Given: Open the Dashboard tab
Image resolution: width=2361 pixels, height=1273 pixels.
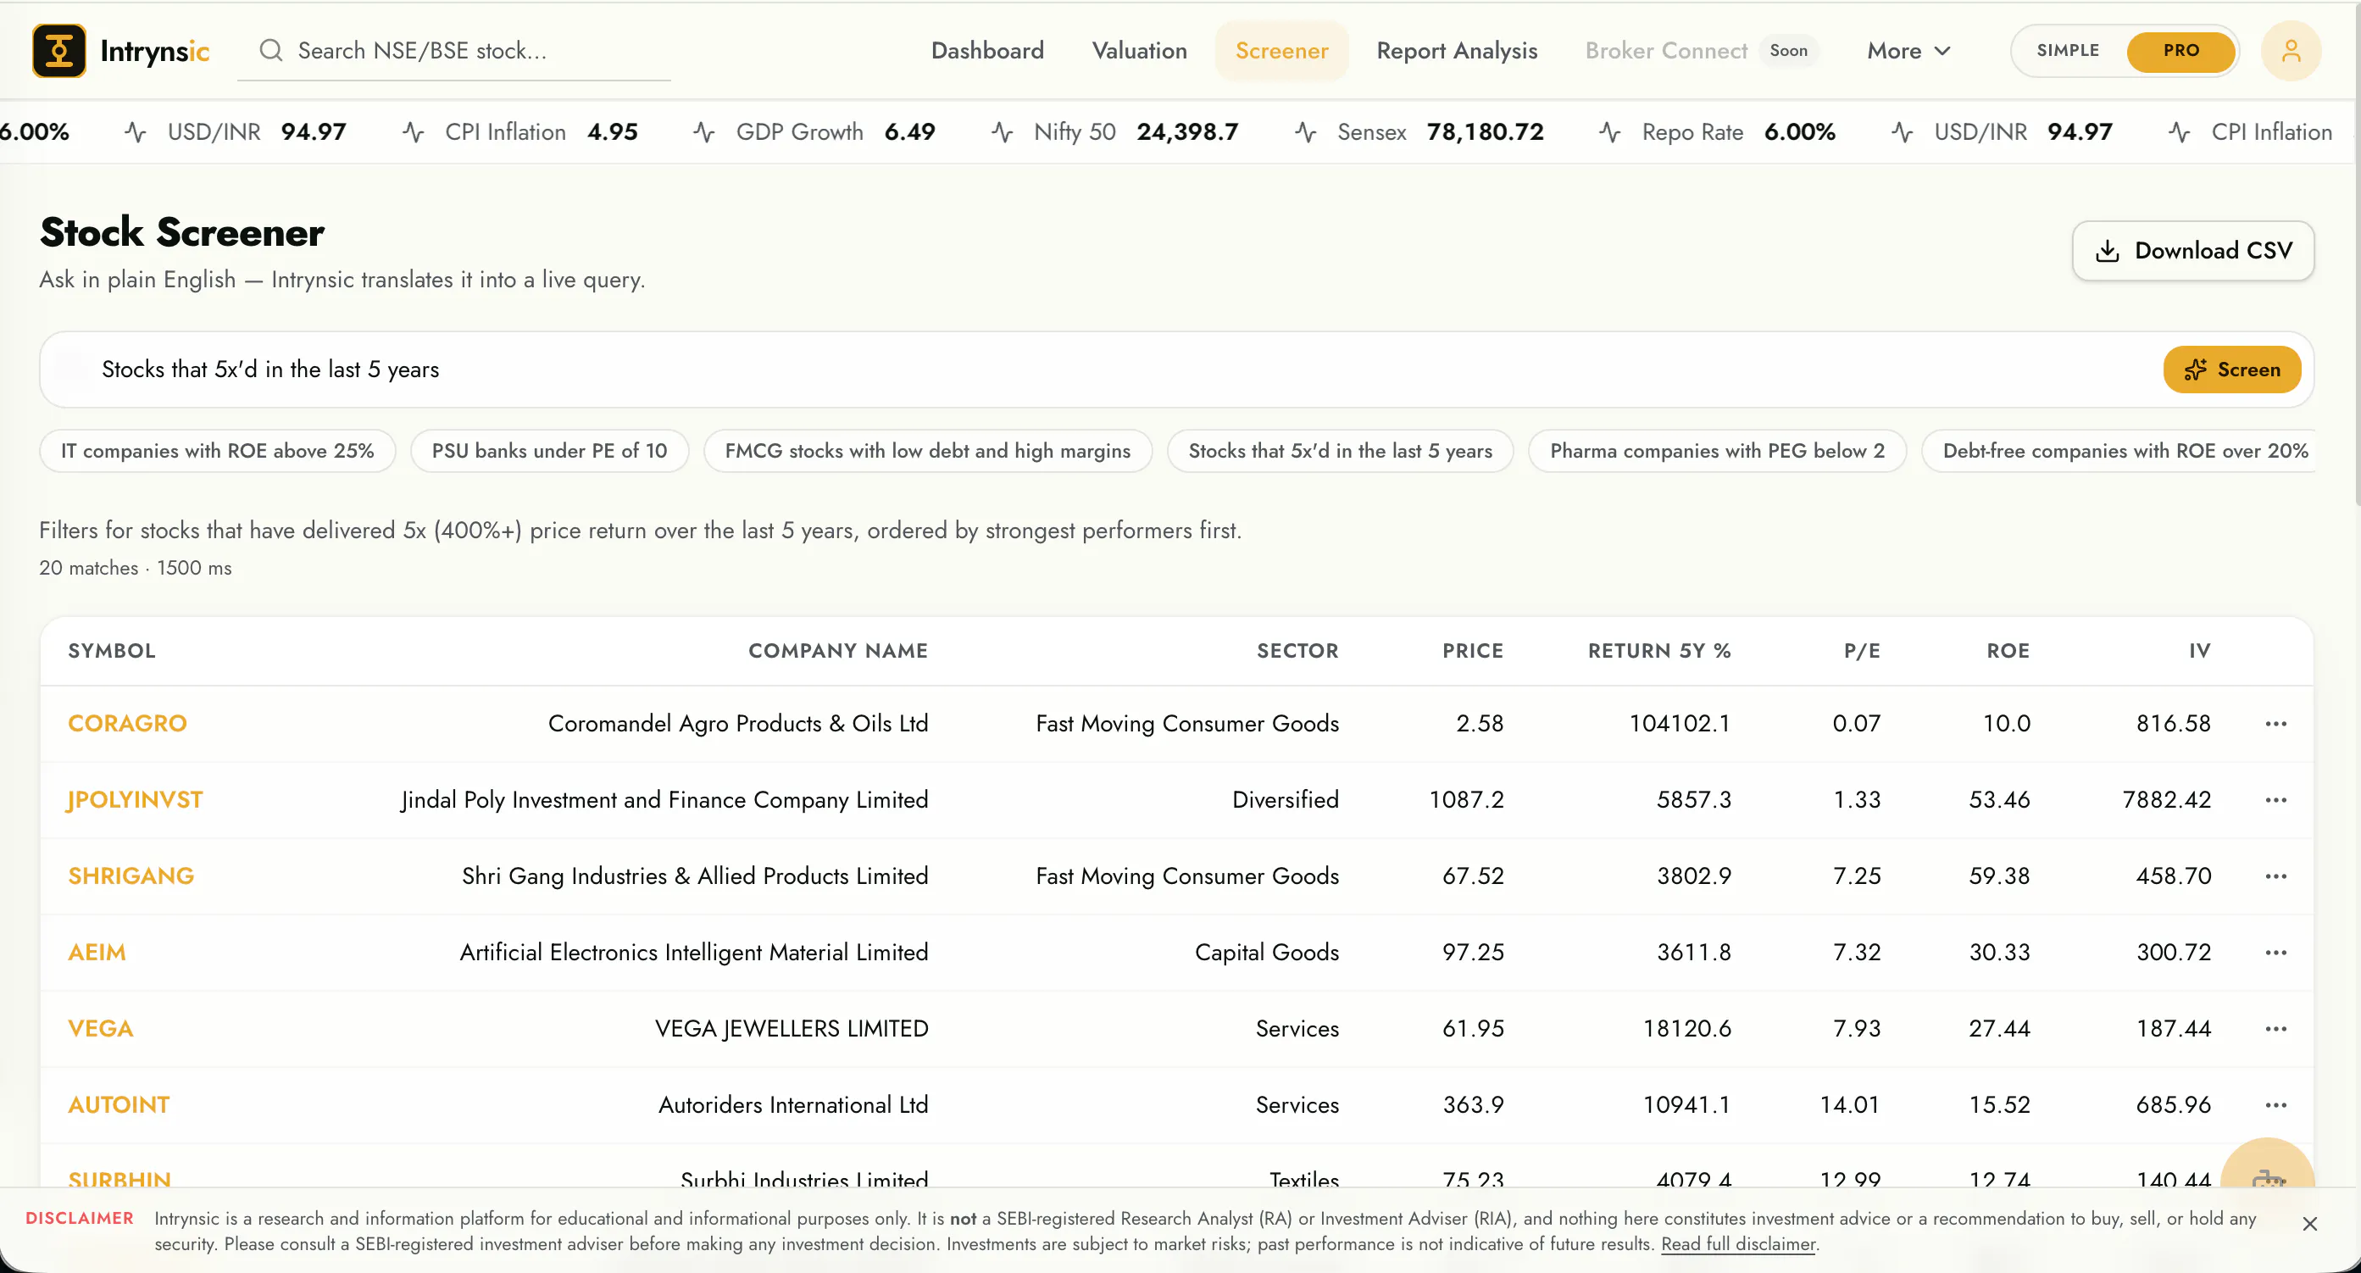Looking at the screenshot, I should pos(987,50).
